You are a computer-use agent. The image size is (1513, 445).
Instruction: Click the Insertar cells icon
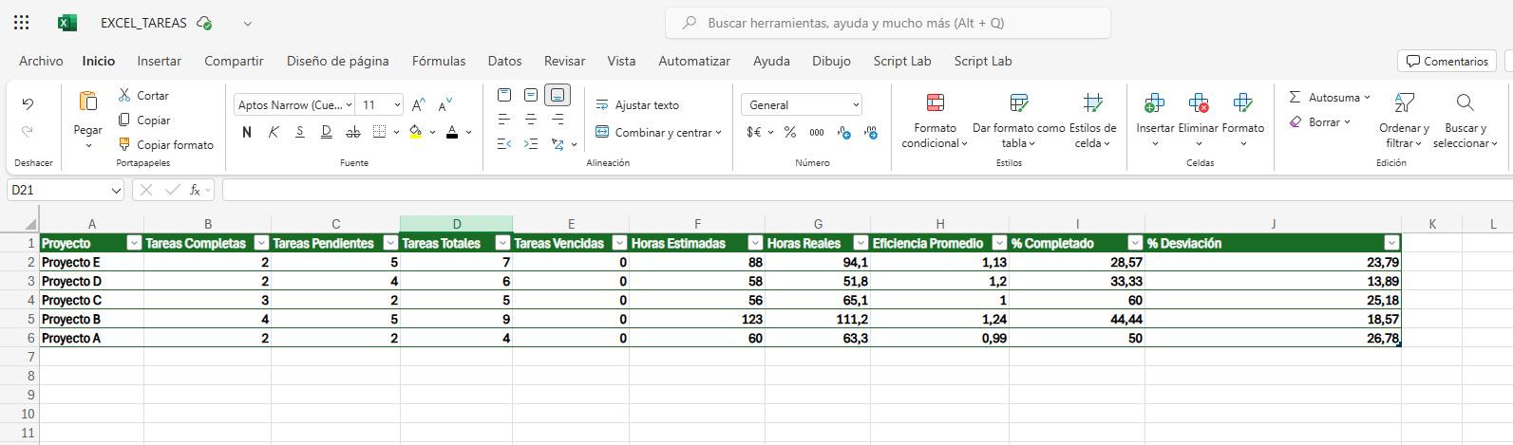tap(1155, 102)
